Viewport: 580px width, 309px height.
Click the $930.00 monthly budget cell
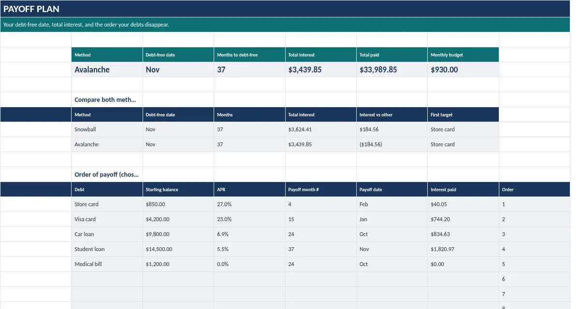pyautogui.click(x=463, y=70)
